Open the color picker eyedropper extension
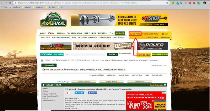The image size is (210, 111). click(177, 3)
